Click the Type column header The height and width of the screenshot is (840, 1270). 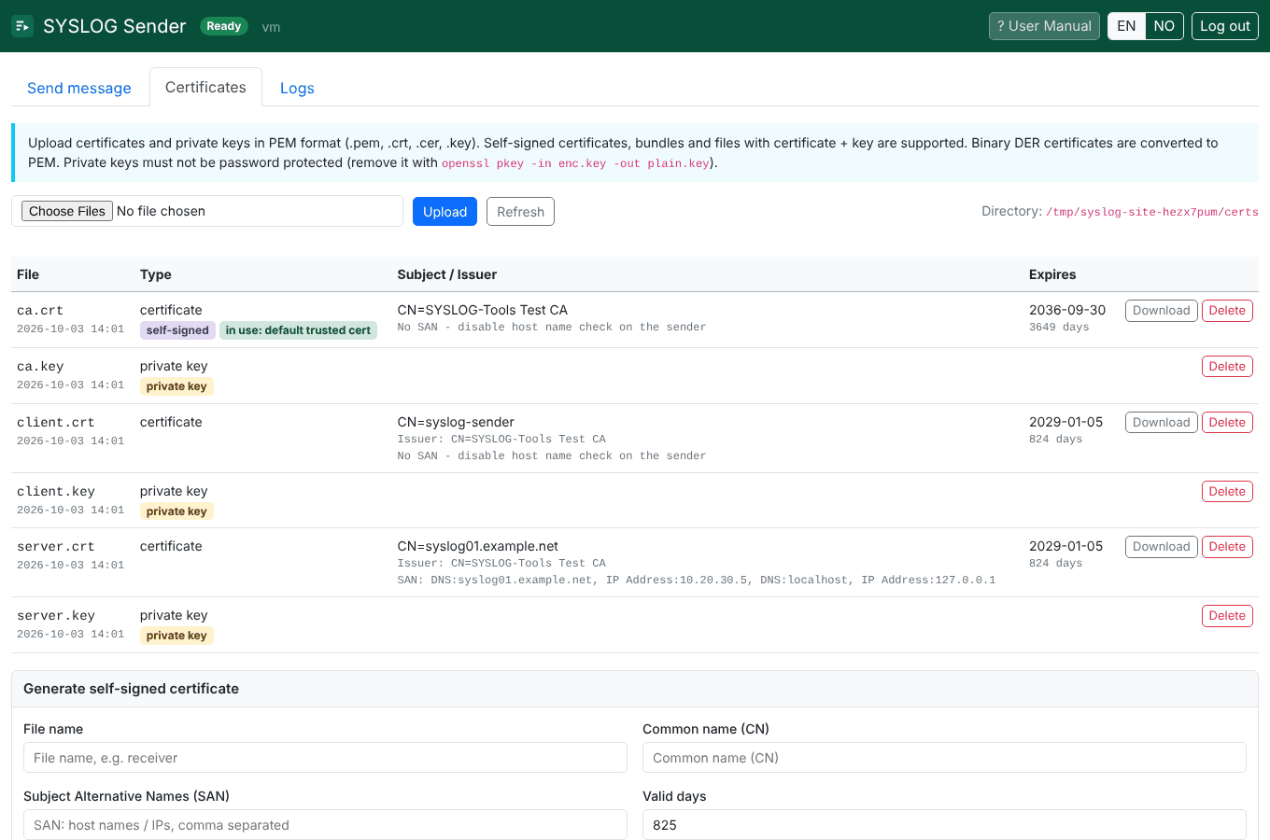click(x=156, y=274)
